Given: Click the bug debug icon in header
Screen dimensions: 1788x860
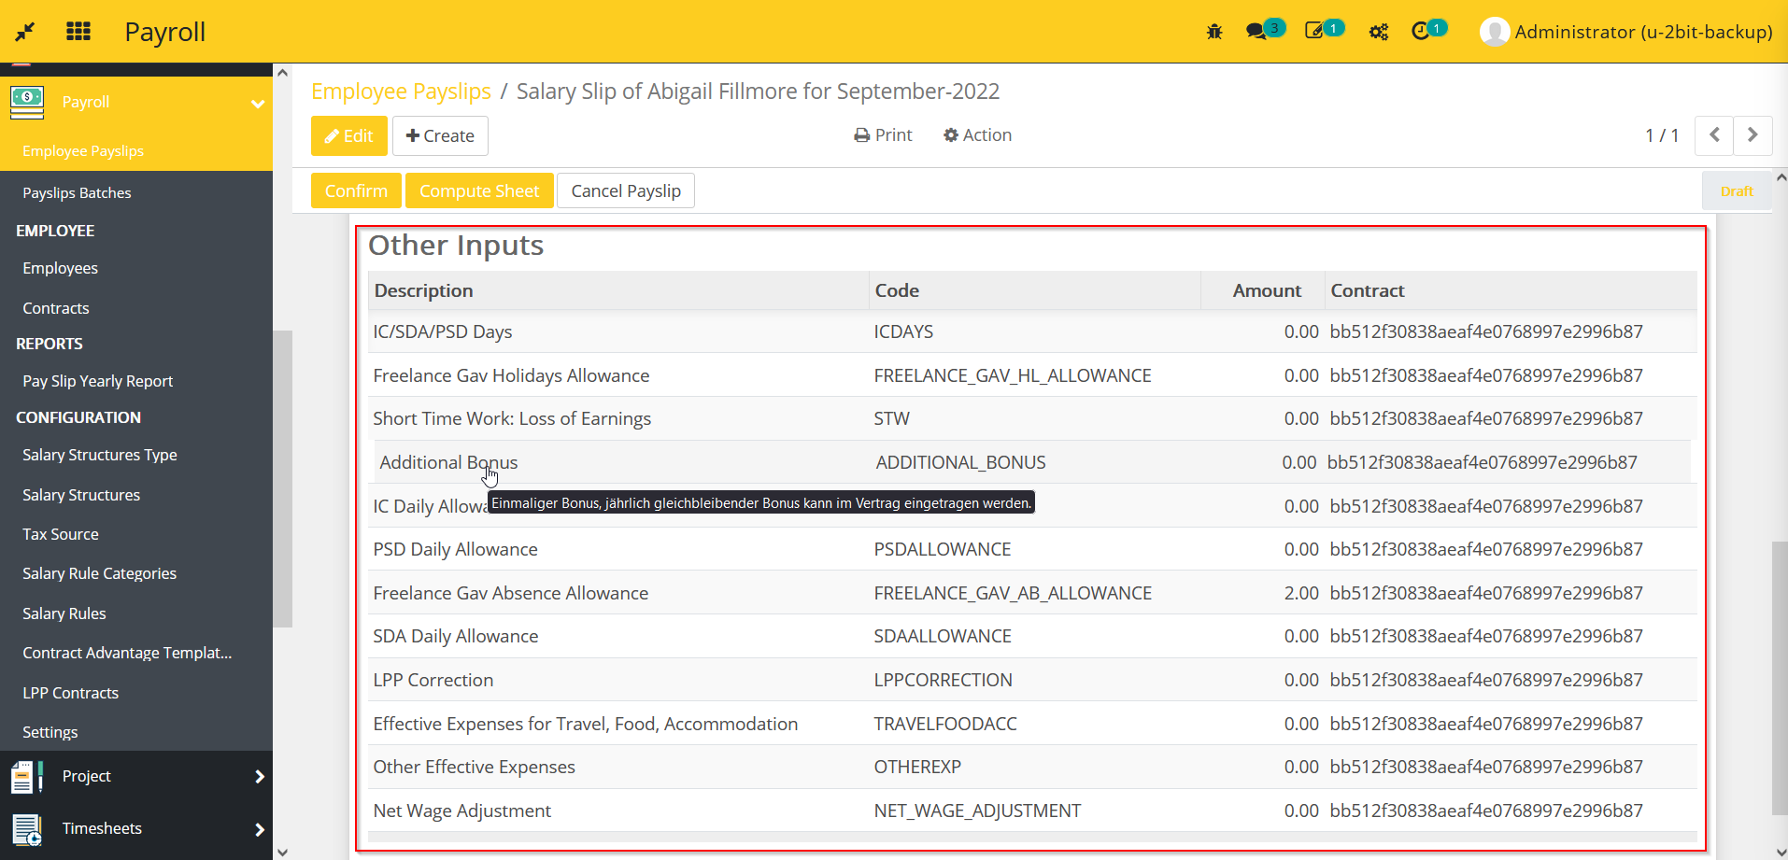Looking at the screenshot, I should point(1213,32).
